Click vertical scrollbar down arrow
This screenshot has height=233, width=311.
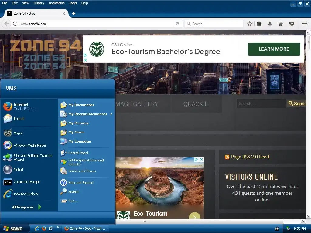(x=309, y=216)
